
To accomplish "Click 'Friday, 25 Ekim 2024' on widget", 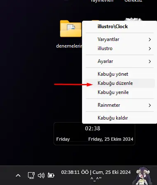I will (111, 139).
